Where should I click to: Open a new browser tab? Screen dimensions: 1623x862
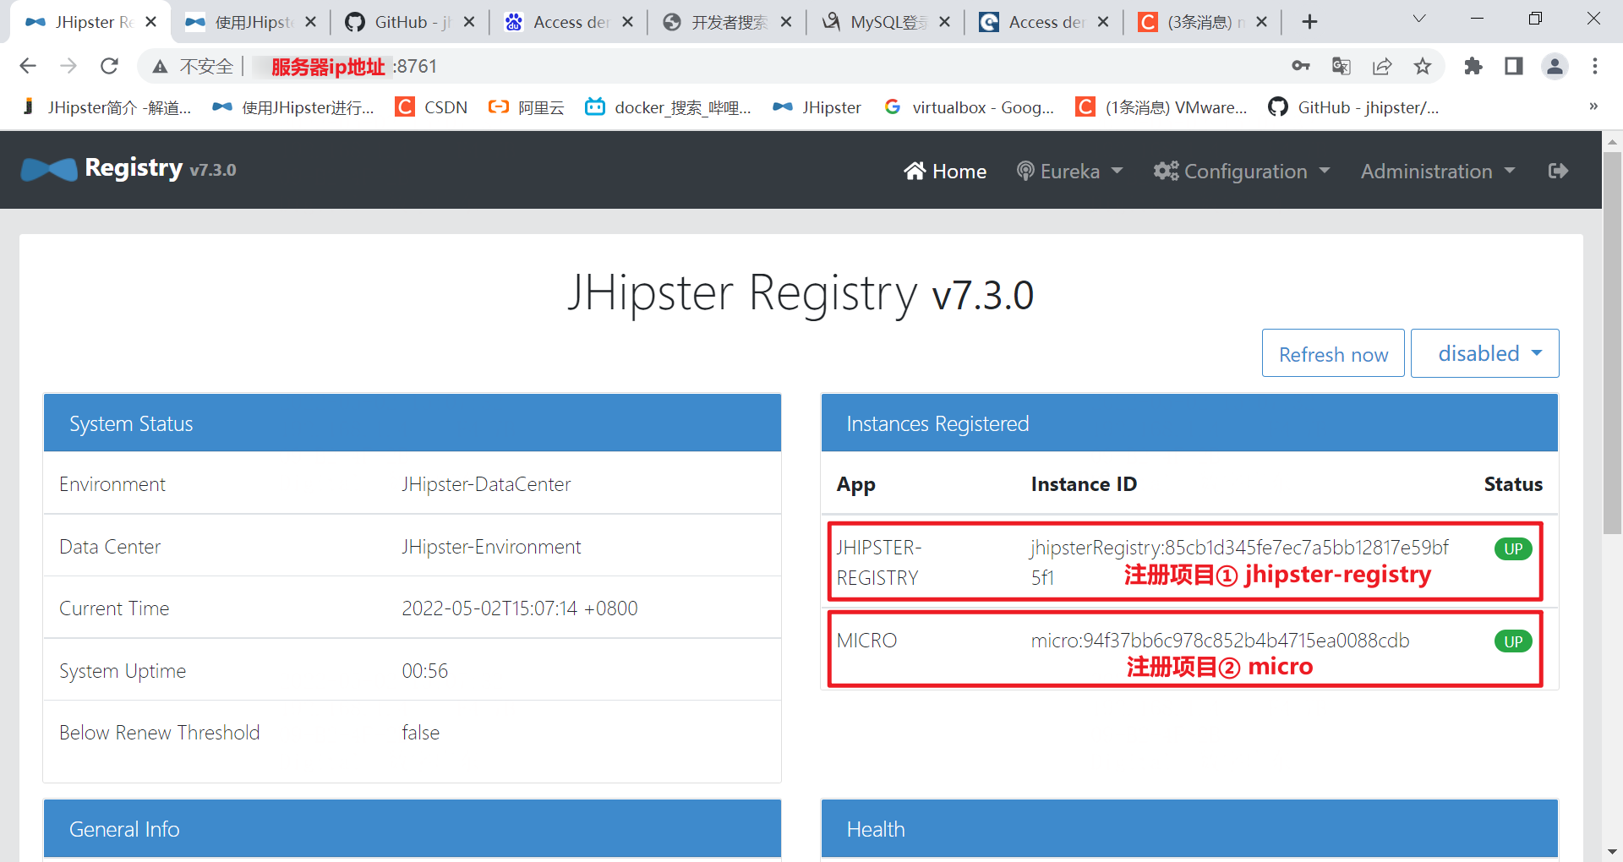[x=1309, y=22]
